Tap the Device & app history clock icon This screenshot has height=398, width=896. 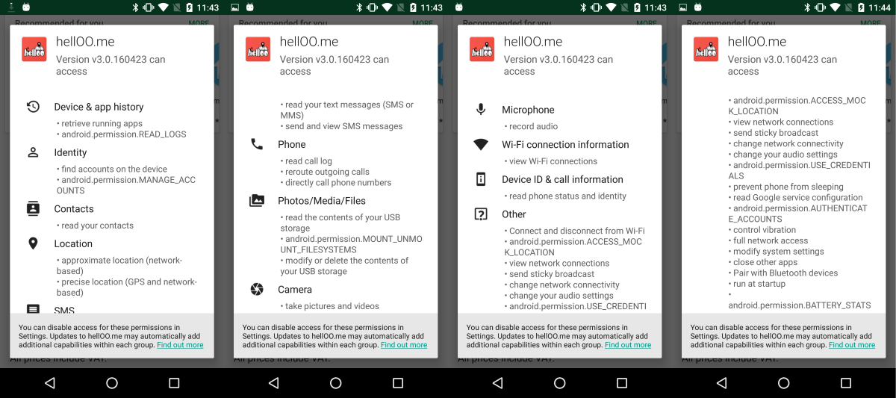pos(33,107)
